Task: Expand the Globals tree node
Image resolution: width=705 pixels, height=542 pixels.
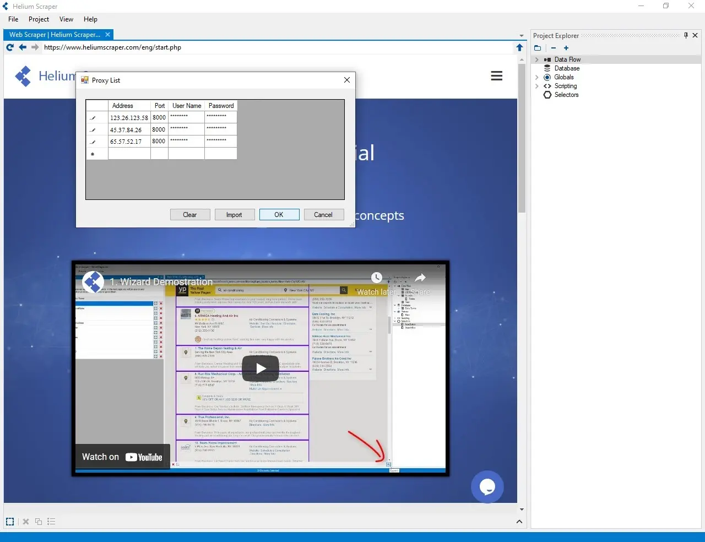Action: point(536,77)
